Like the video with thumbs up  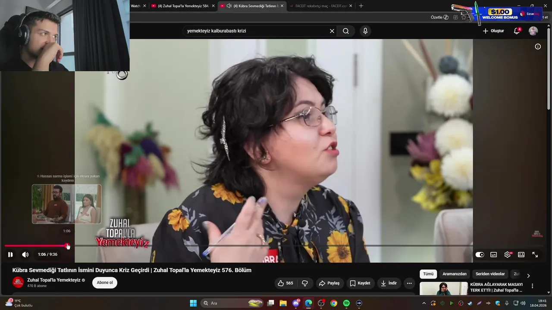(285, 283)
